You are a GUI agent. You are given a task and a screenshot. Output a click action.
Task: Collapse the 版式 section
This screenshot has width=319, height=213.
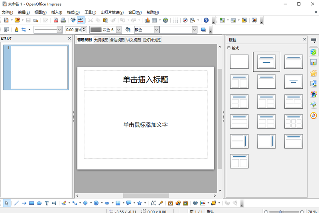[229, 48]
